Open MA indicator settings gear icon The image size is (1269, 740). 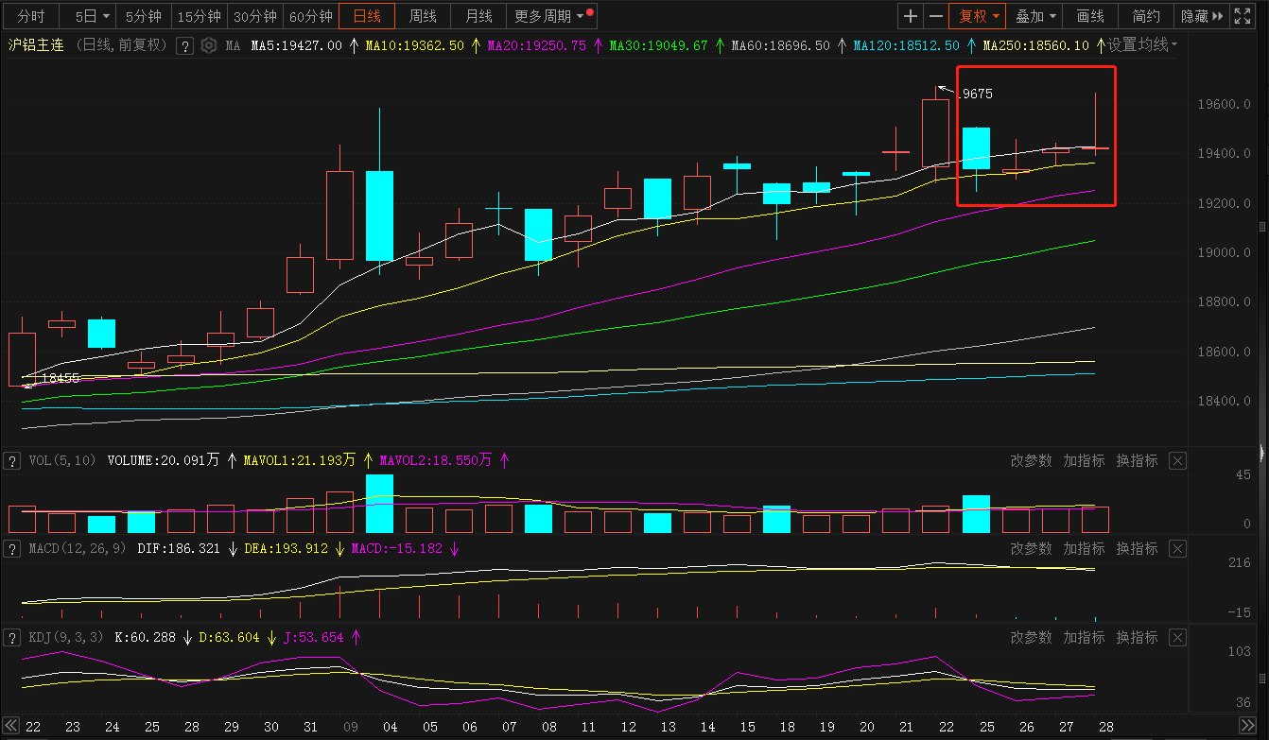click(x=209, y=45)
